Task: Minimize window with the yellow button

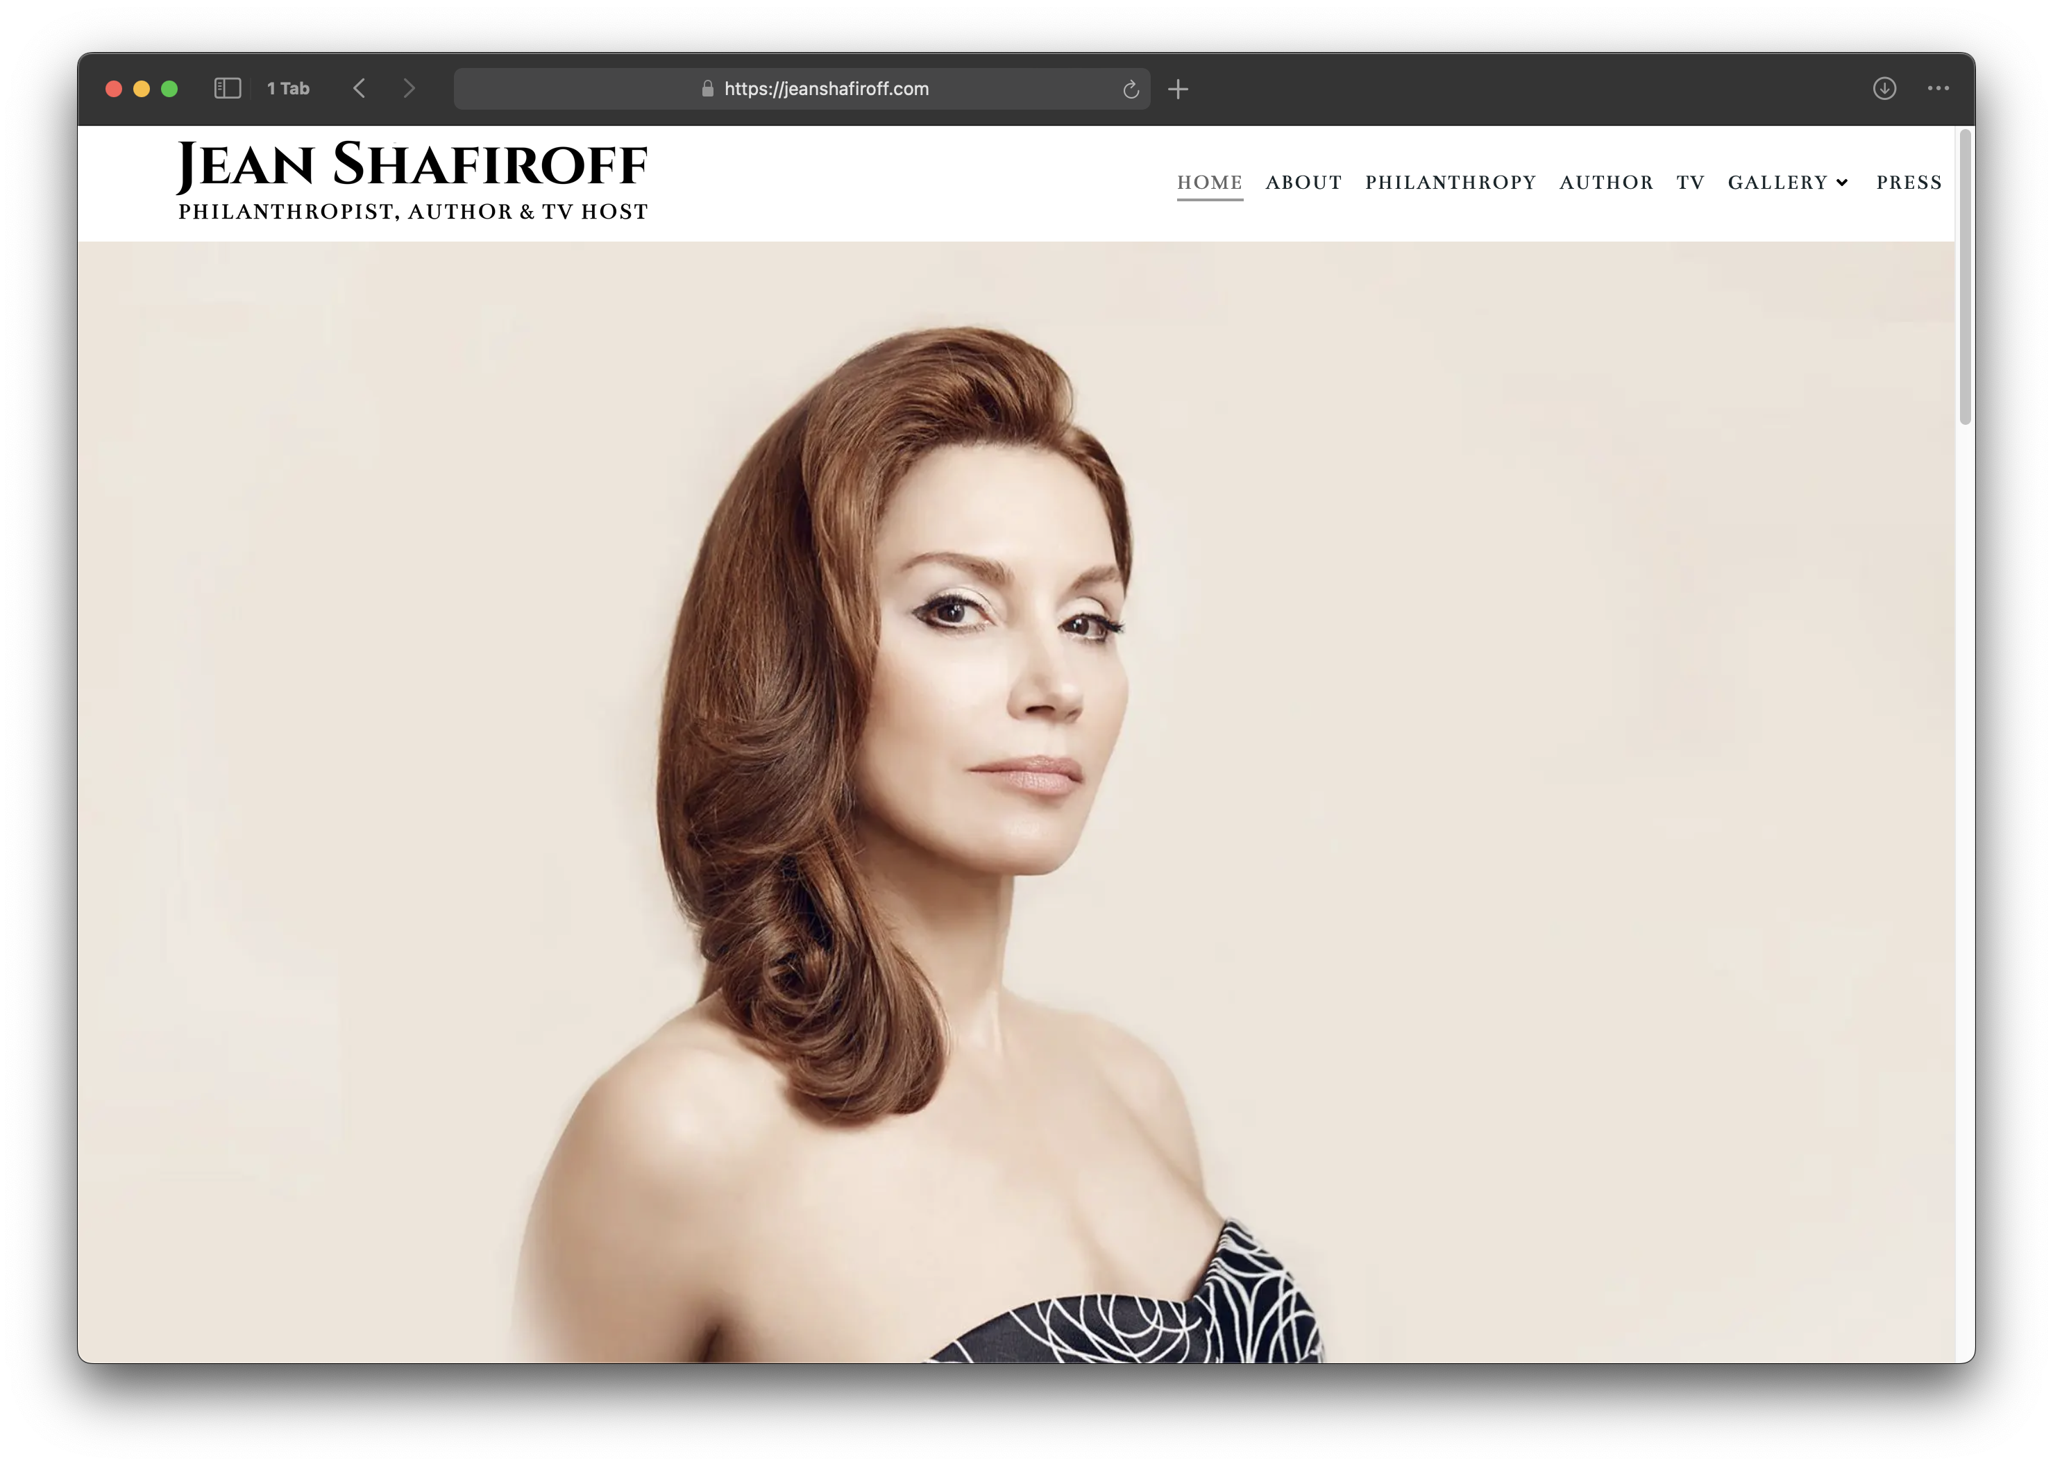Action: [142, 88]
